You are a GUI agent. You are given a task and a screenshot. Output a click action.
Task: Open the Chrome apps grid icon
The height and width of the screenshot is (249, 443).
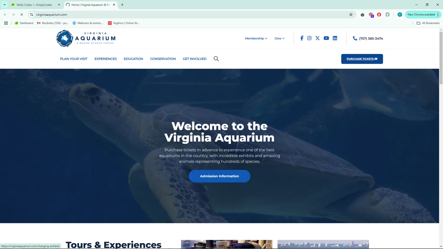click(6, 23)
